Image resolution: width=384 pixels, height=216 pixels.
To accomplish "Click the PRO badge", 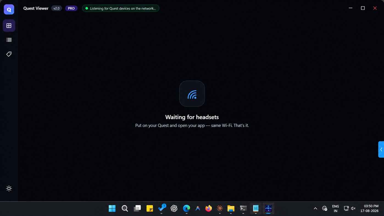I will click(x=71, y=8).
